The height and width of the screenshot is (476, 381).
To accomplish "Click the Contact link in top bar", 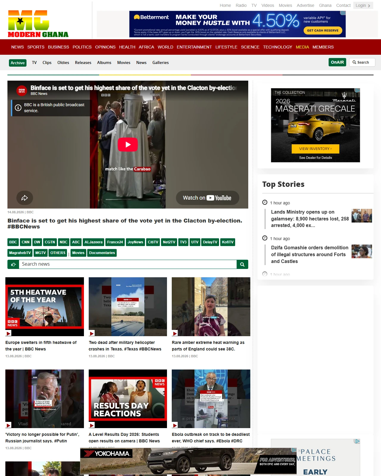I will tap(343, 5).
